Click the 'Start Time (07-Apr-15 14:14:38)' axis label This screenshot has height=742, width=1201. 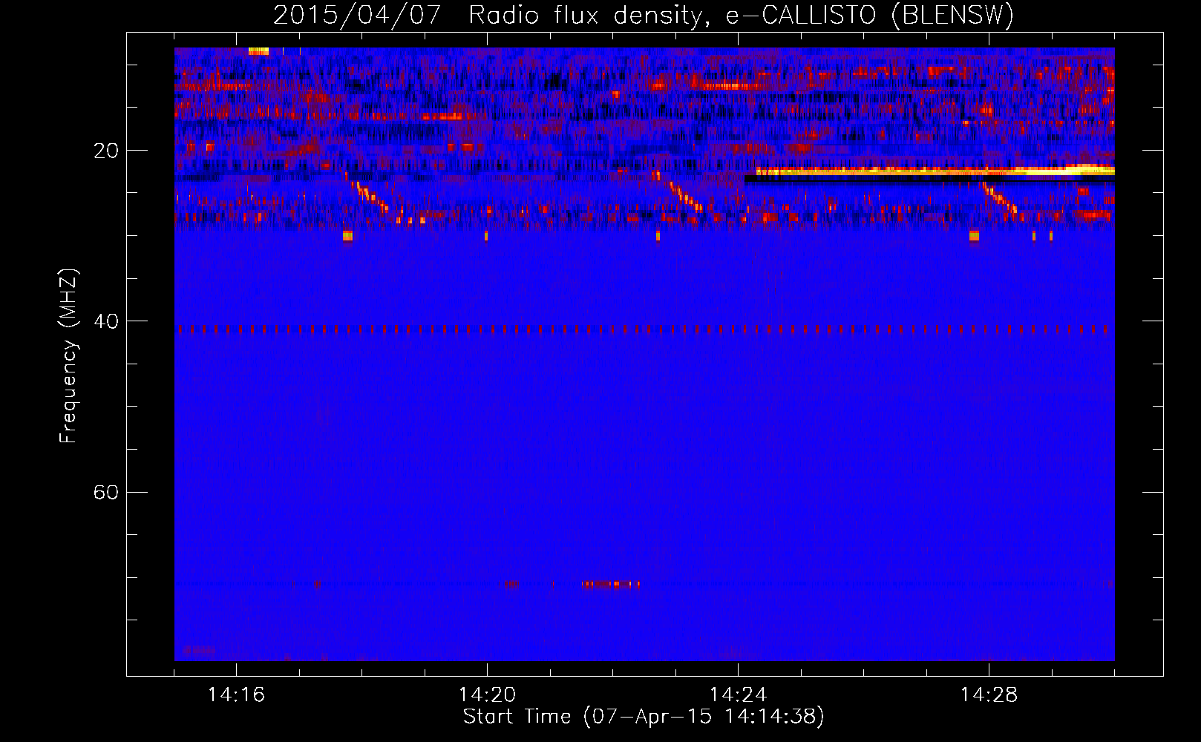click(x=644, y=717)
